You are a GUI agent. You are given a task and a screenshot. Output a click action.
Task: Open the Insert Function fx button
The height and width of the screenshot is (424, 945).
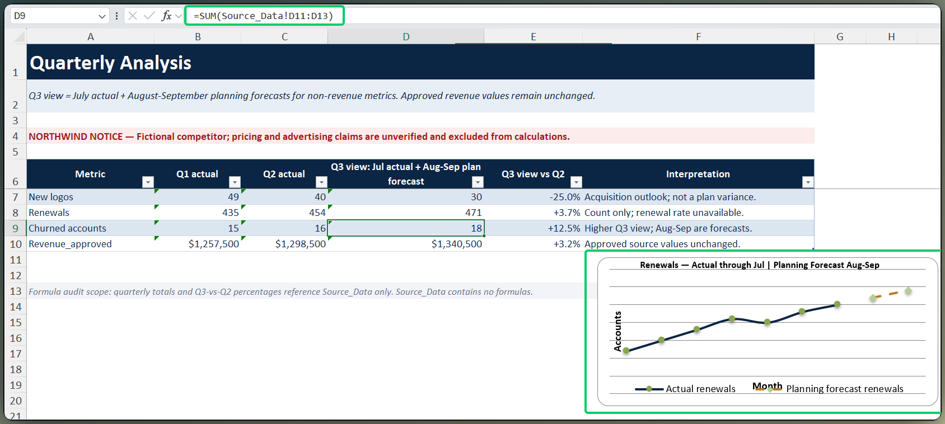(x=166, y=16)
